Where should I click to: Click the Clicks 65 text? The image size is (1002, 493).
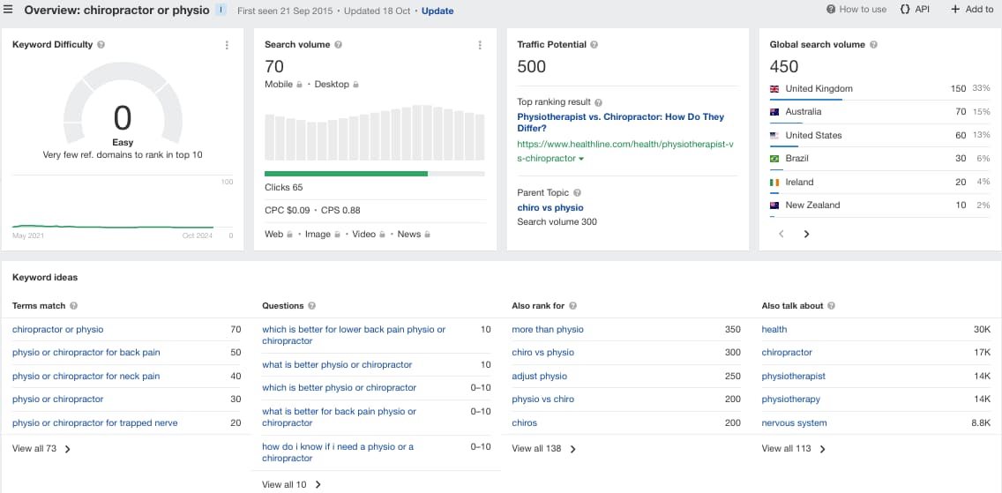[x=284, y=188]
